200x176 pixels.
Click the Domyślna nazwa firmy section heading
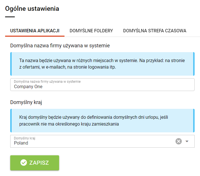[60, 46]
